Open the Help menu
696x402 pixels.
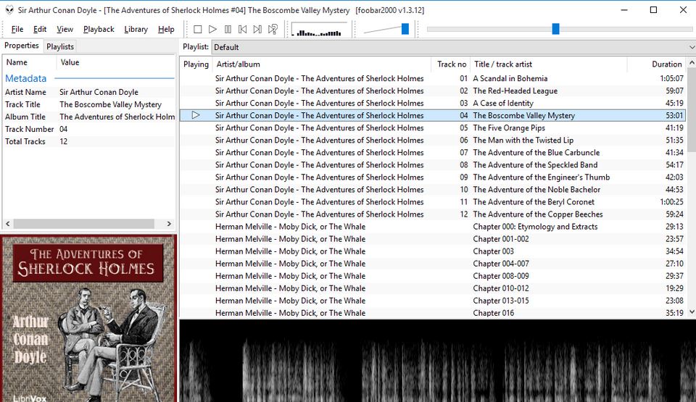pos(166,29)
